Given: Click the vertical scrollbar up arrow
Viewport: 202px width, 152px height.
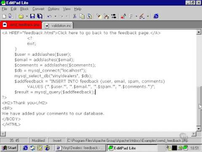Looking at the screenshot, I should tap(199, 33).
